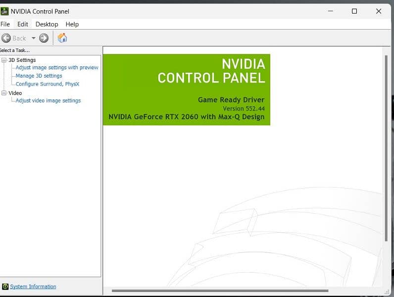394x297 pixels.
Task: Click the vertical scrollbar in main pane
Action: click(x=387, y=148)
